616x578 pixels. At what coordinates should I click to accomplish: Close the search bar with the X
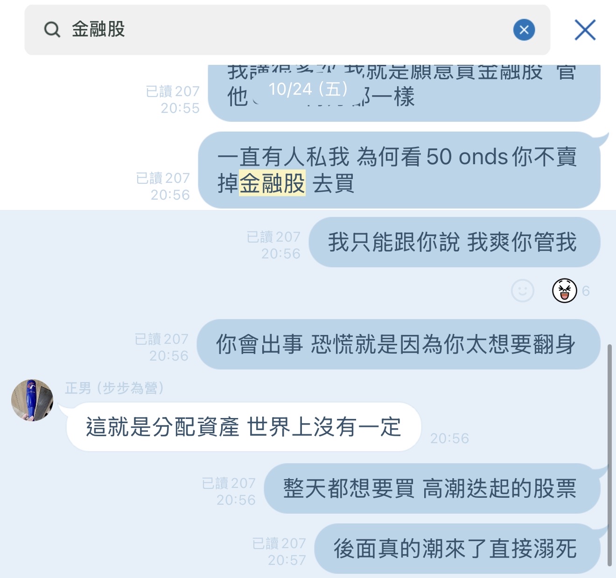point(585,30)
